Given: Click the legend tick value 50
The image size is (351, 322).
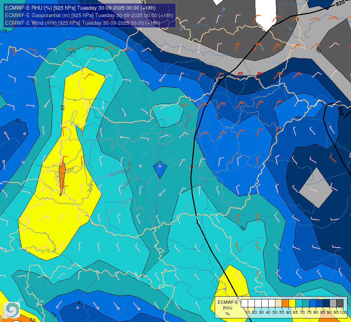Looking at the screenshot, I should pyautogui.click(x=275, y=312).
